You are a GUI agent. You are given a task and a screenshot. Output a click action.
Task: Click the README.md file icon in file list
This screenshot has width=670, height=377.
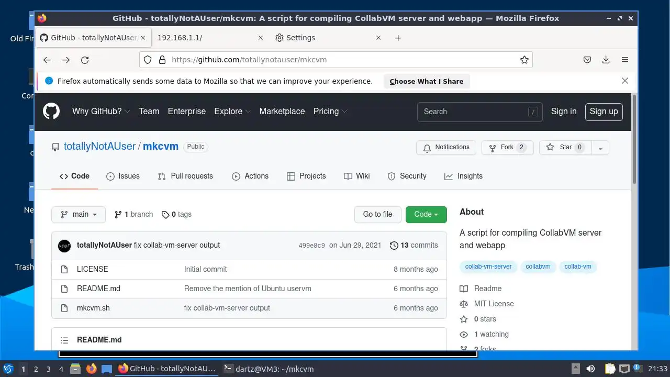tap(64, 289)
